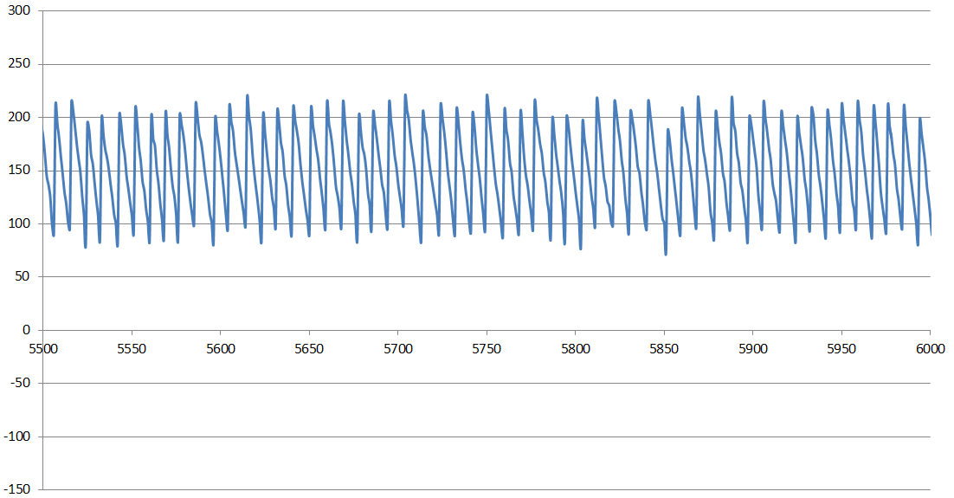Select the x-axis label 5950
954x498 pixels.
point(841,349)
